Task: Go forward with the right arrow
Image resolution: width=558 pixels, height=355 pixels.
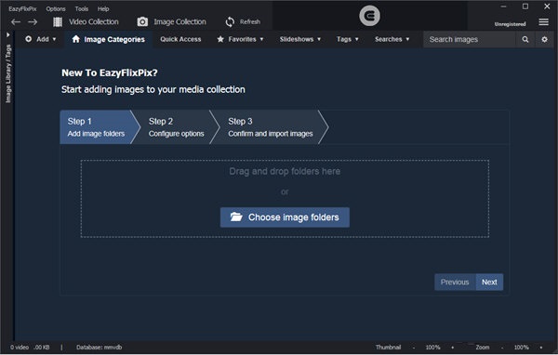Action: tap(33, 22)
